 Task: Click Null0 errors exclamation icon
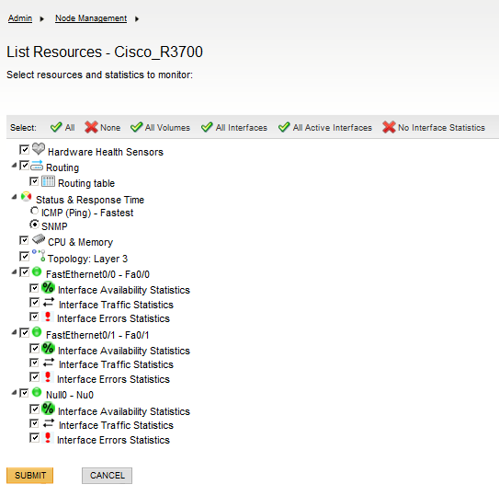(x=48, y=438)
